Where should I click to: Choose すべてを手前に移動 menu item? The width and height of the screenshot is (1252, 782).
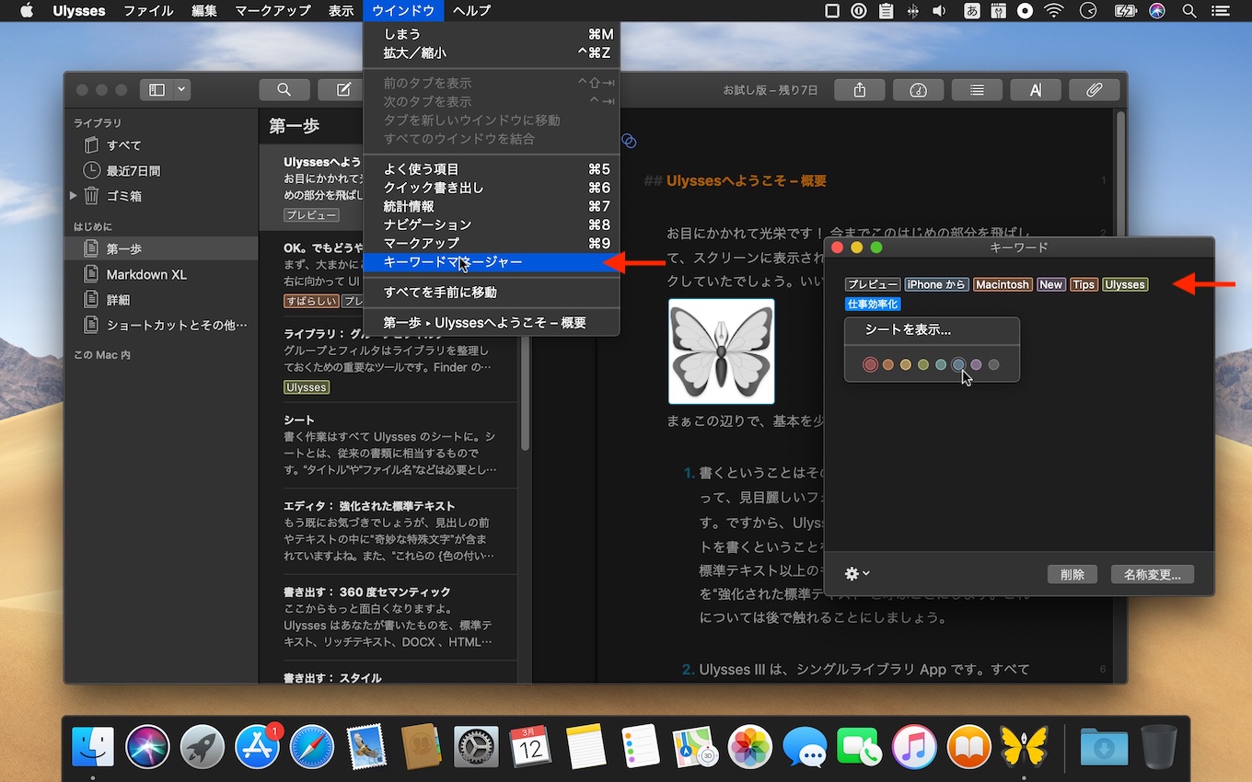pos(492,293)
